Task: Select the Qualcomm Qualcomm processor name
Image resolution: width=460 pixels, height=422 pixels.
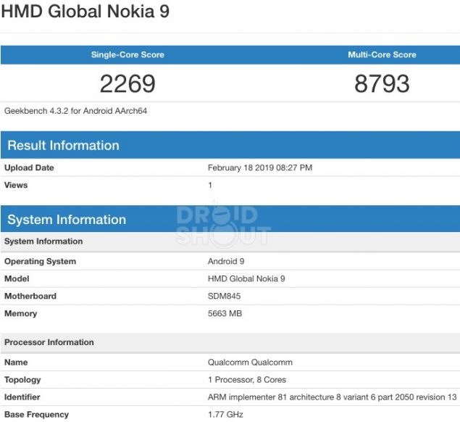Action: [x=250, y=363]
